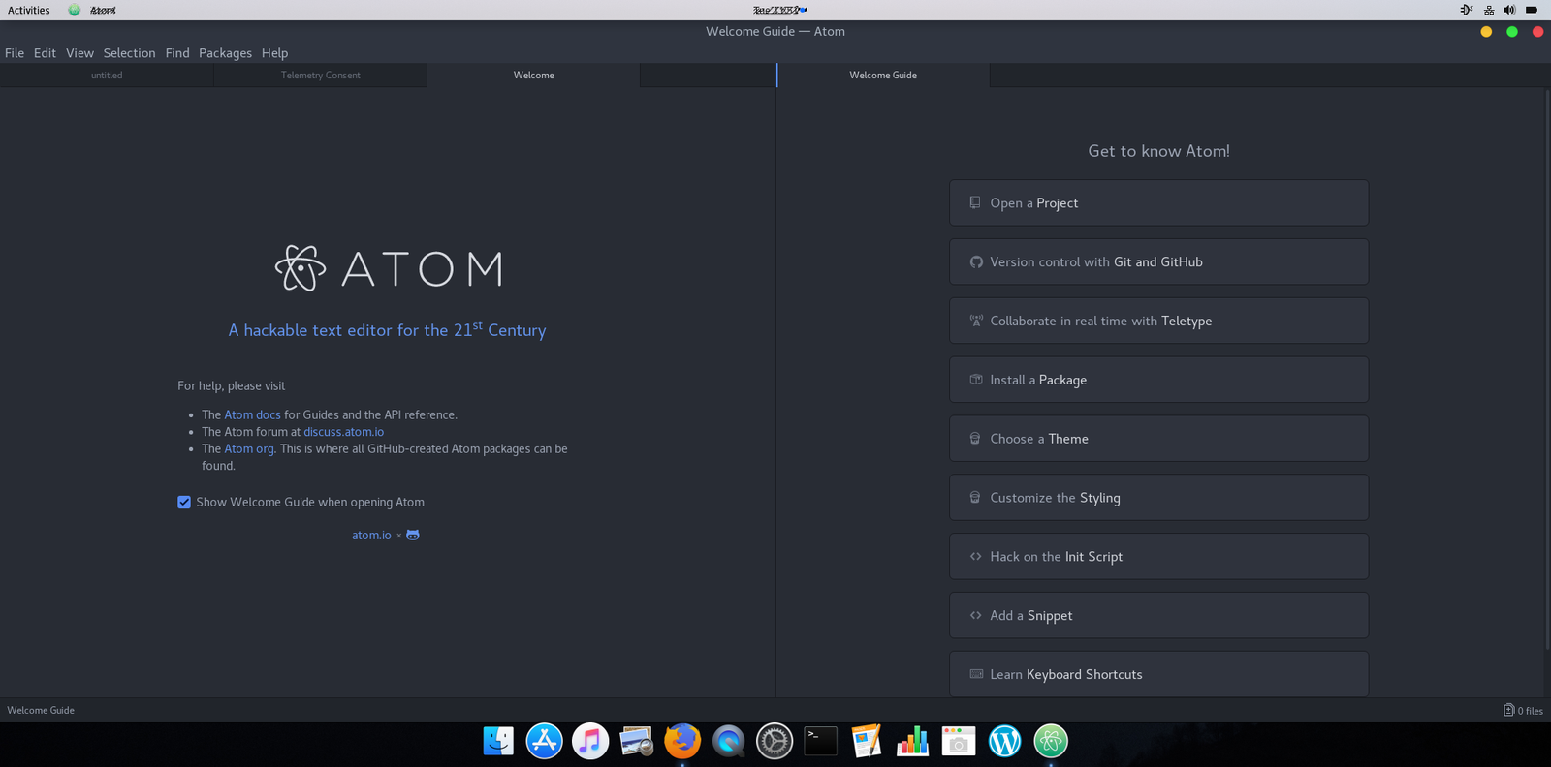Click the GitHub octocat icon beside atom.io
Image resolution: width=1551 pixels, height=767 pixels.
click(413, 535)
